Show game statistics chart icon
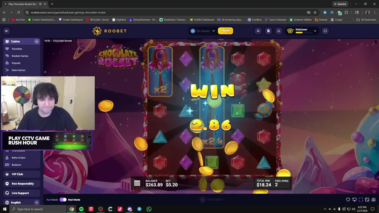The width and height of the screenshot is (379, 213). (373, 200)
